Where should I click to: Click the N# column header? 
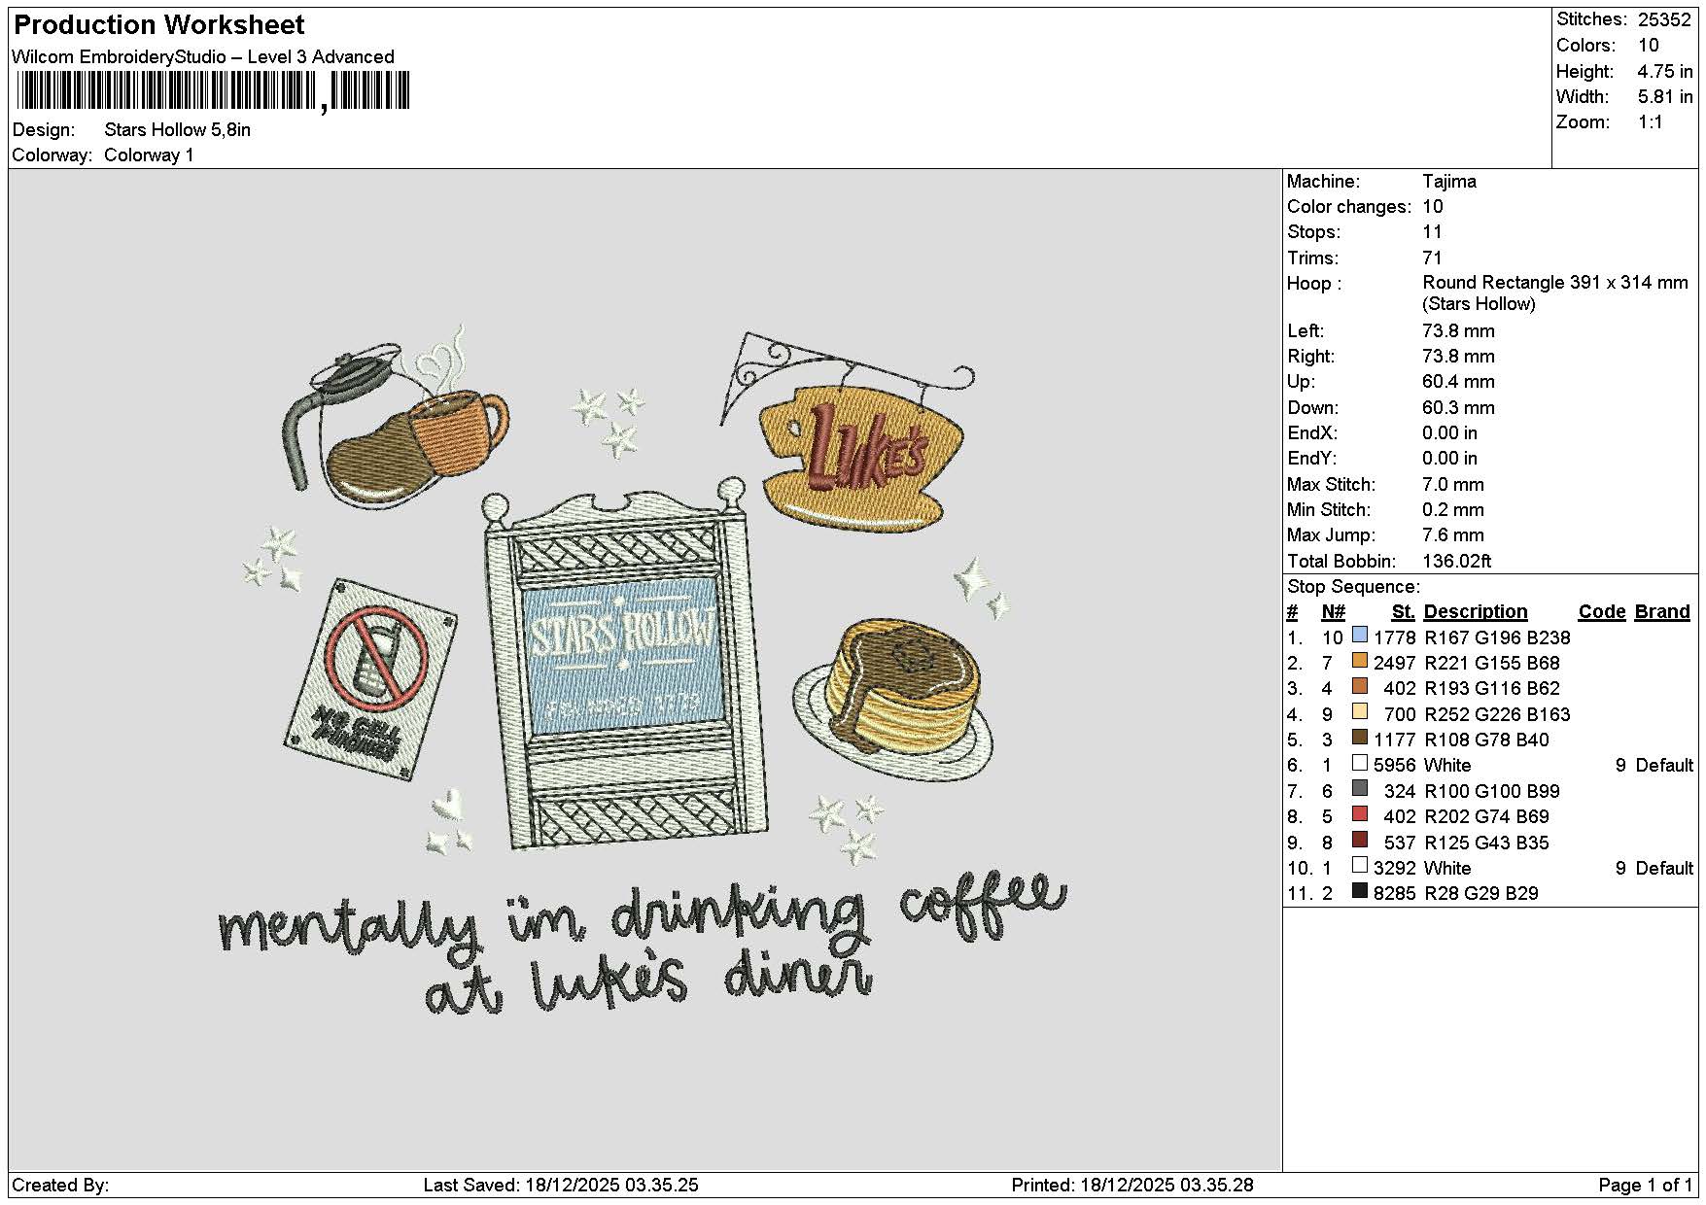[x=1333, y=611]
